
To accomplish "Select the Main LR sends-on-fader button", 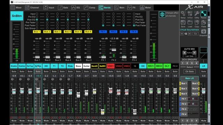I will pyautogui.click(x=190, y=78).
